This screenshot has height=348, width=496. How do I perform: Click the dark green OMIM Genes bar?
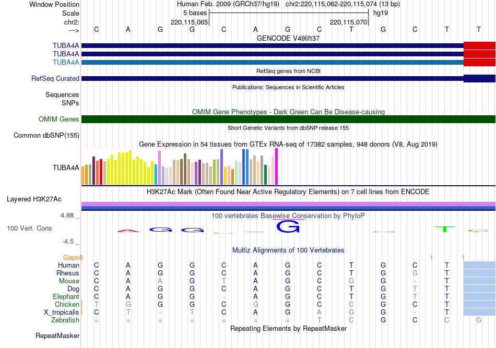[x=288, y=119]
